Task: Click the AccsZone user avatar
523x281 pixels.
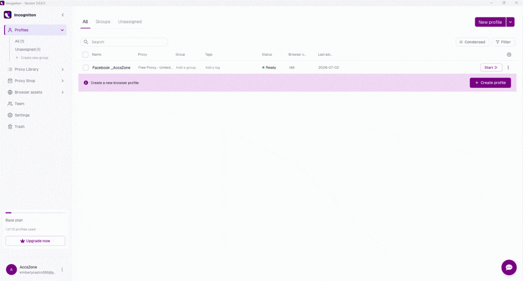Action: [x=11, y=270]
